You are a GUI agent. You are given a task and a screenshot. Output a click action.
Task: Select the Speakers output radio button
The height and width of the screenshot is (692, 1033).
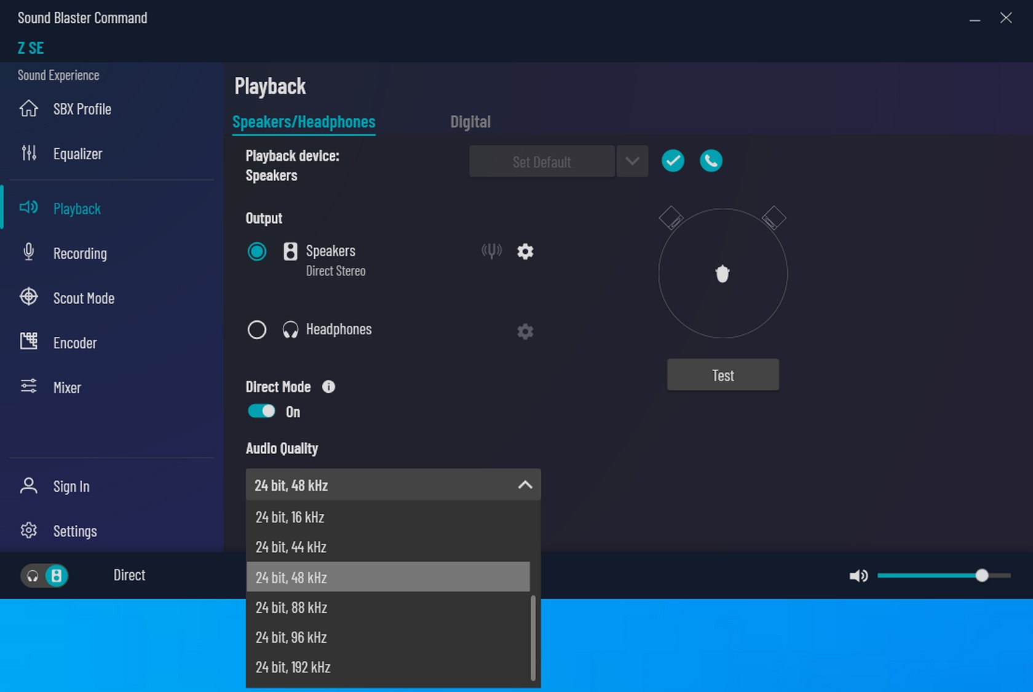coord(257,251)
